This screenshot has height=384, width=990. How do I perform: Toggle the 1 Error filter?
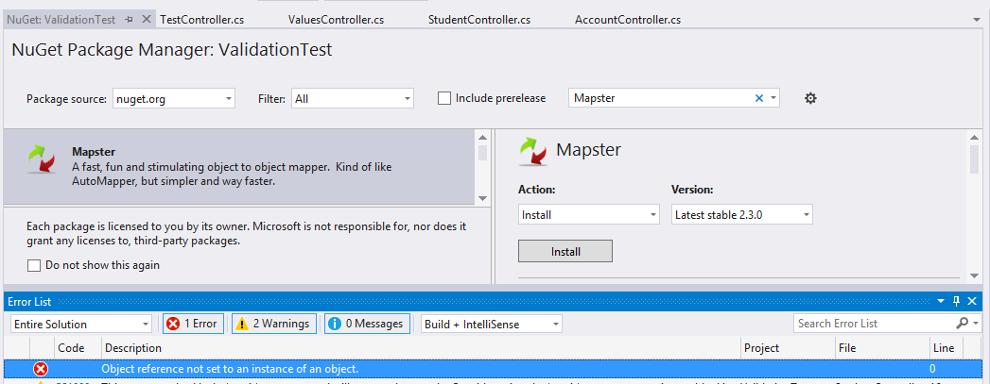coord(193,324)
